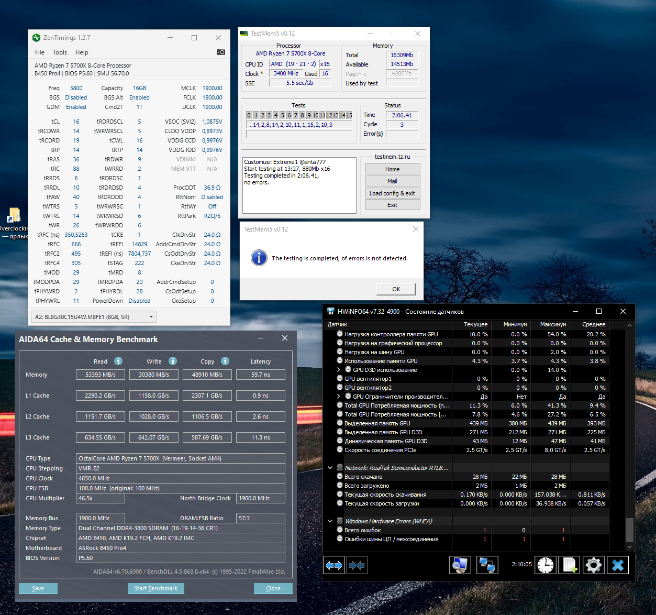This screenshot has height=615, width=656.
Task: Click the Минимум column header in HWiNFO
Action: 515,325
